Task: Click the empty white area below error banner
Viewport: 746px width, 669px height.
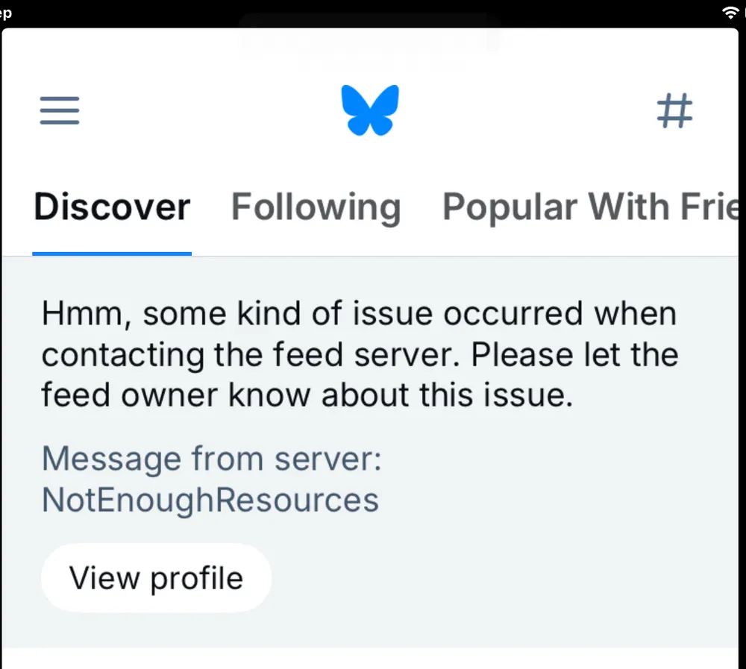Action: [373, 659]
